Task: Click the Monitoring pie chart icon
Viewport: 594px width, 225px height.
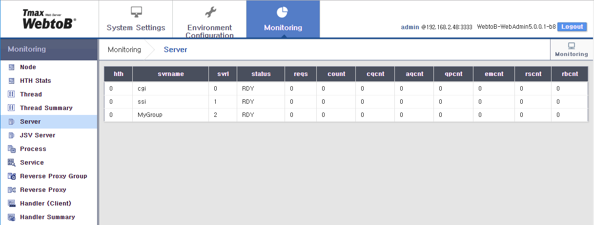Action: pos(282,12)
